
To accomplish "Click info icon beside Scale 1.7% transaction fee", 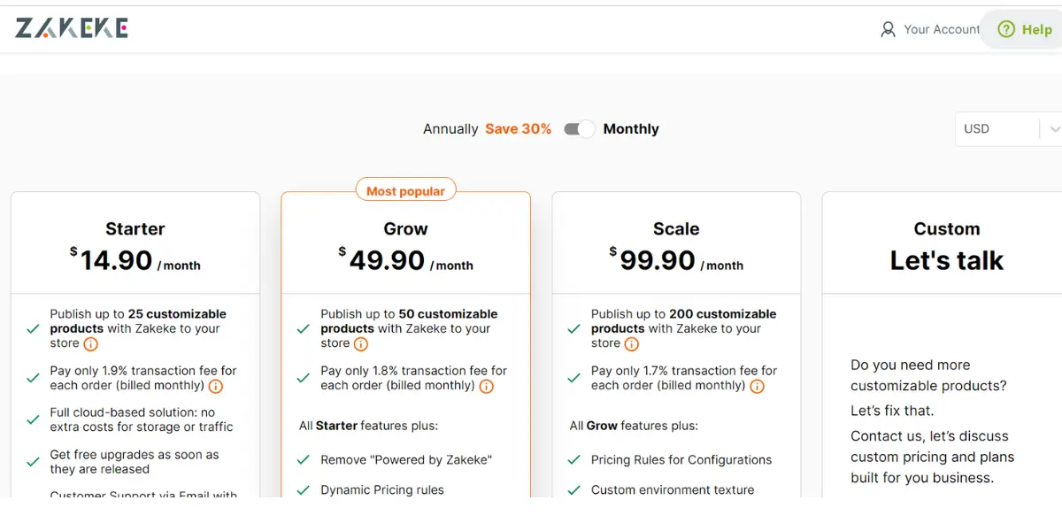I will click(758, 386).
